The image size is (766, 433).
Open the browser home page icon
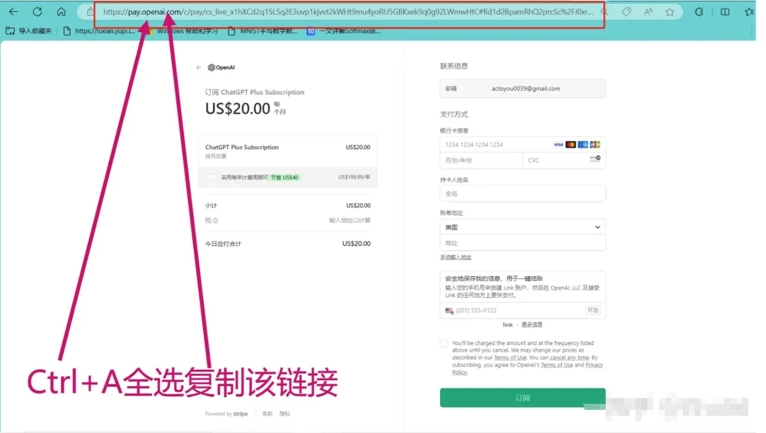coord(61,12)
